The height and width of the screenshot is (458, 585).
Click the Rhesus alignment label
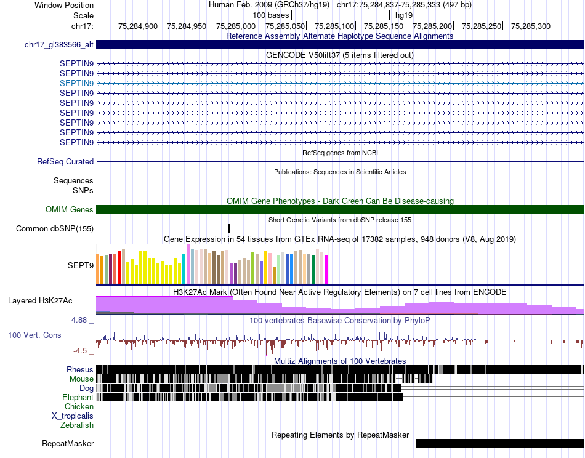point(80,369)
